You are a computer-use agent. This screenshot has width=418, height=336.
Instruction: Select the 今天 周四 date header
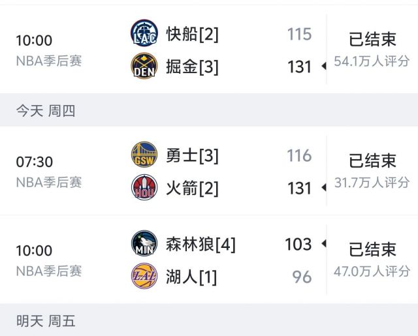(x=46, y=111)
